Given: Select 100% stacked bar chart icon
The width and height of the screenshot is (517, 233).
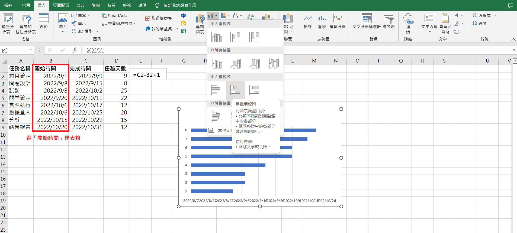Looking at the screenshot, I should (255, 90).
